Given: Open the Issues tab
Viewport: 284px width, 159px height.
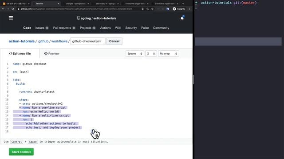Looking at the screenshot, I should pos(42,28).
